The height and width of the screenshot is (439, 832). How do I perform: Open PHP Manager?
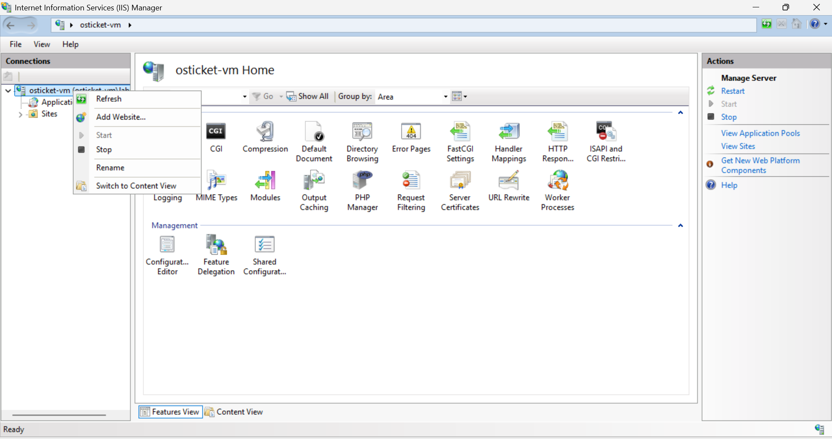(x=362, y=191)
